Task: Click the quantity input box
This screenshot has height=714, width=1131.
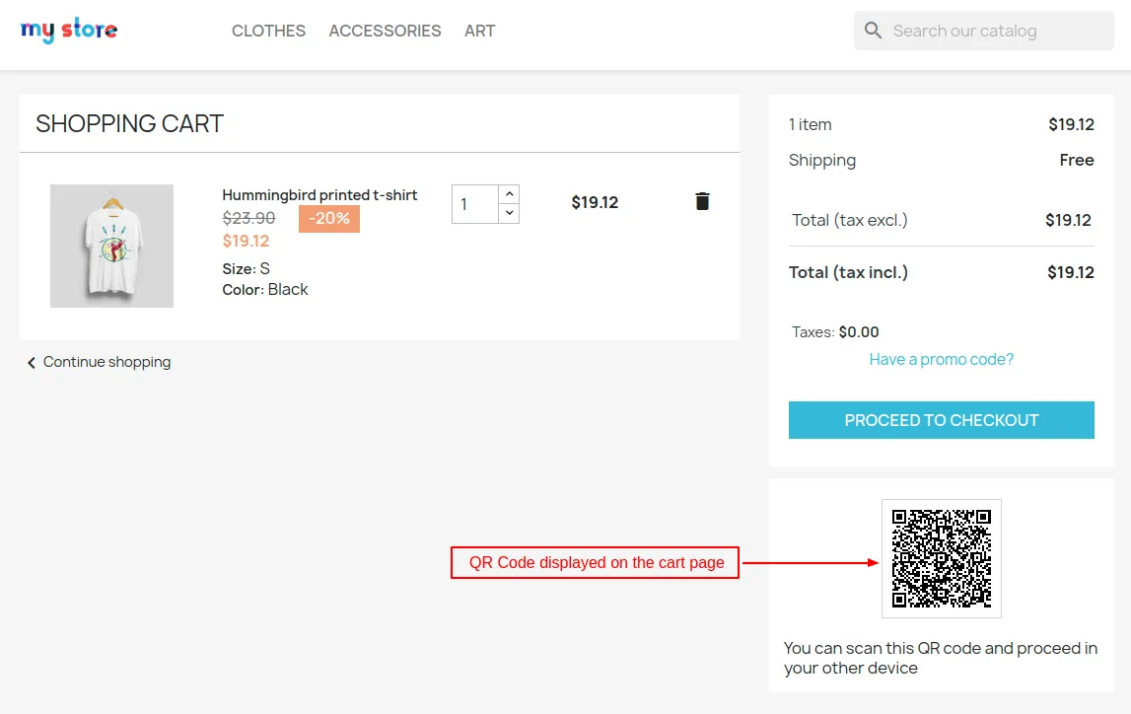Action: (473, 202)
